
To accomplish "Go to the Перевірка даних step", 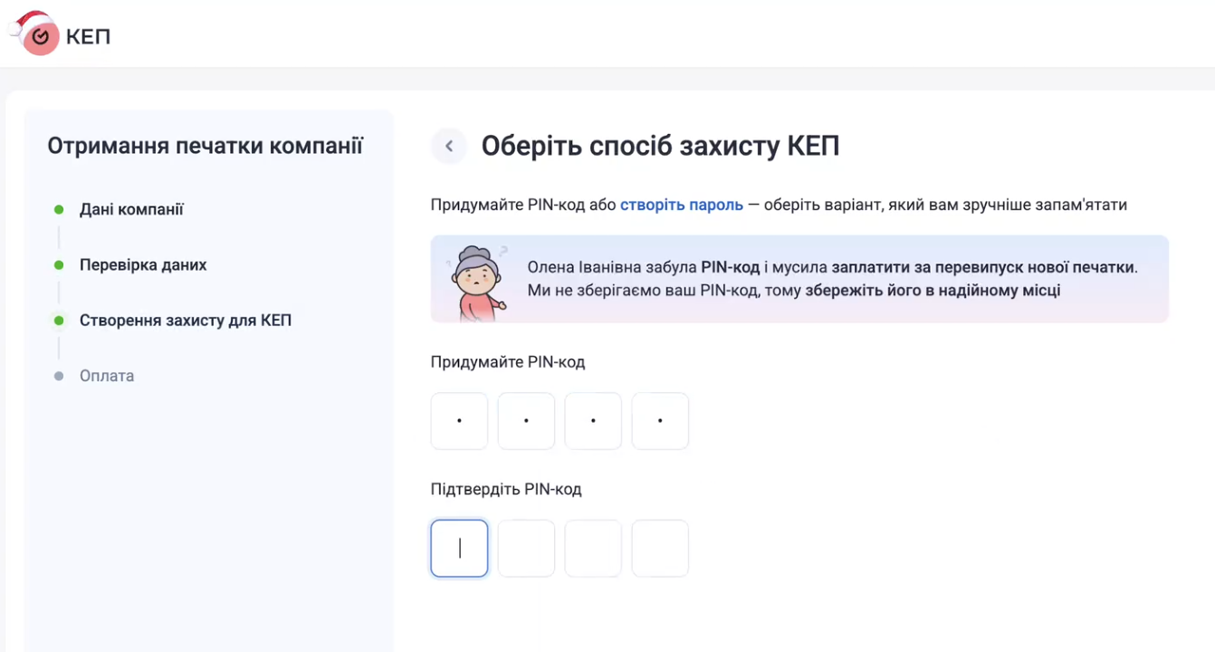I will point(143,265).
